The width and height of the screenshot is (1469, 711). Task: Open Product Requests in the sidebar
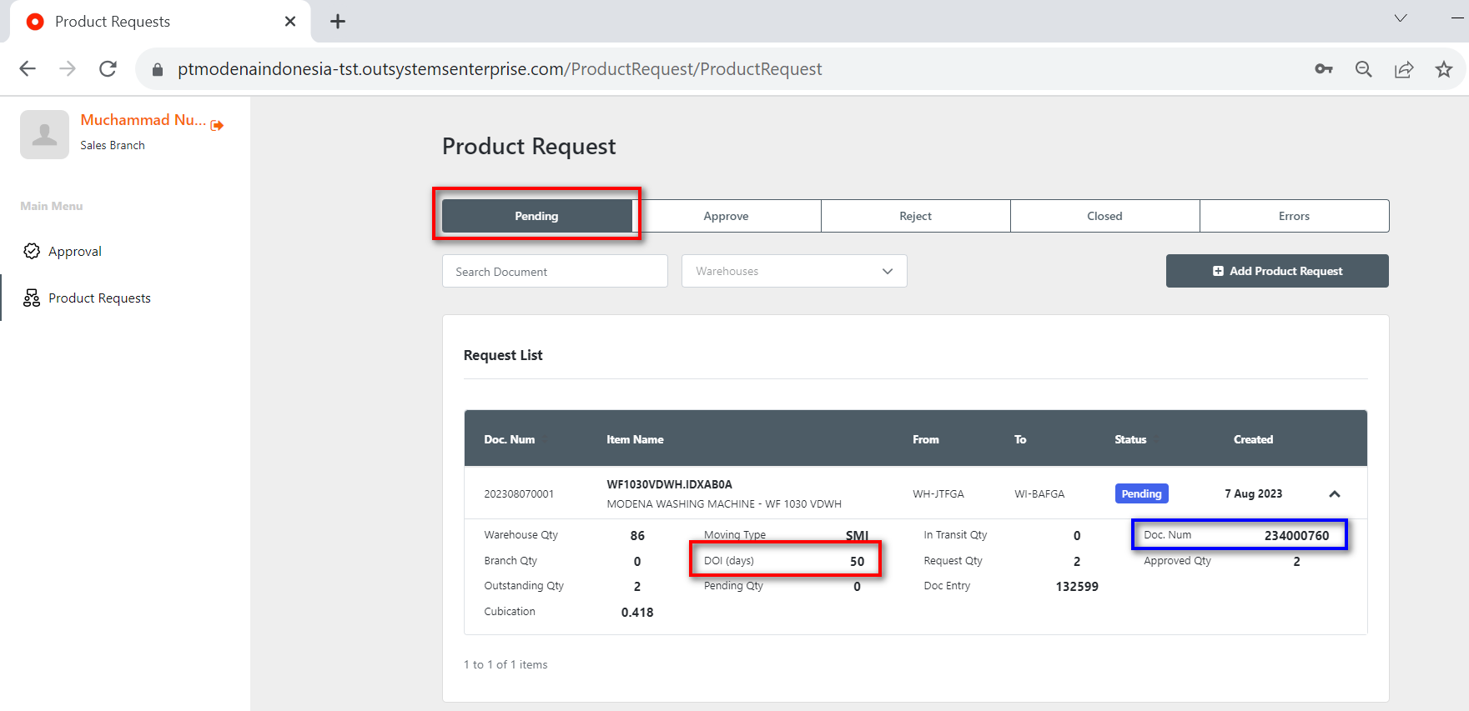99,298
